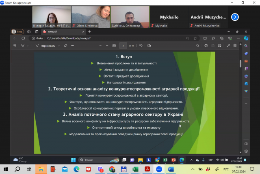The image size is (260, 174).
Task: Open PowerPoint in shared taskbar
Action: [x=173, y=160]
